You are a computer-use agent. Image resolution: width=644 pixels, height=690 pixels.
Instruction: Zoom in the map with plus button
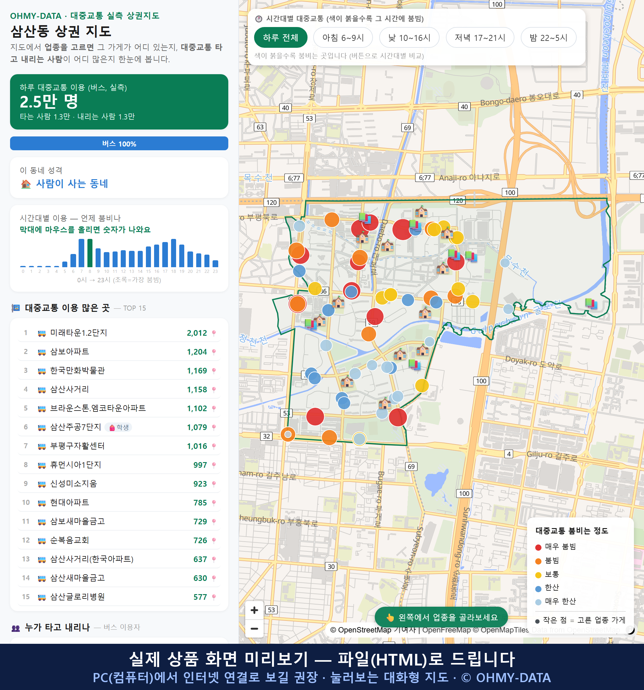pos(254,610)
